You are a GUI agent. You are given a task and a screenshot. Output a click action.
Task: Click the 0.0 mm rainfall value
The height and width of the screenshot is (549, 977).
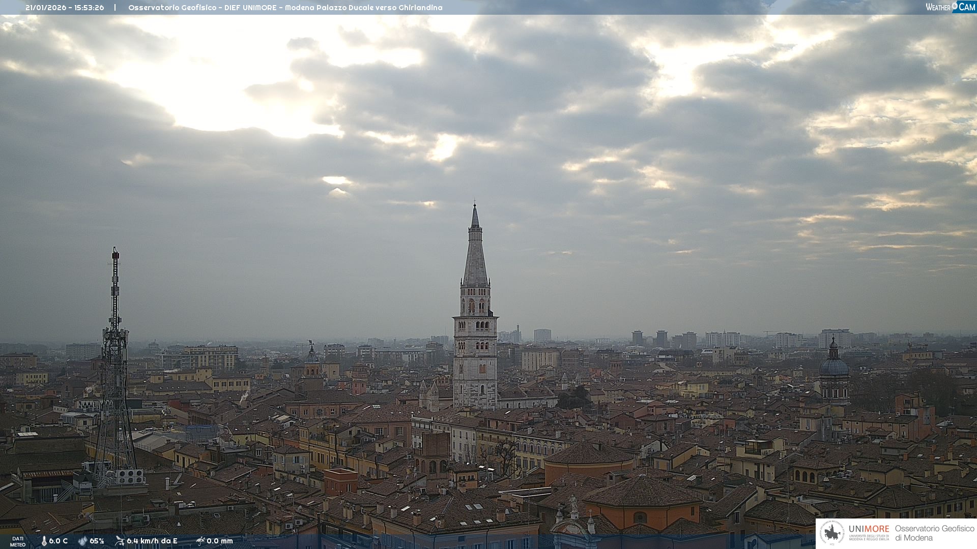219,541
